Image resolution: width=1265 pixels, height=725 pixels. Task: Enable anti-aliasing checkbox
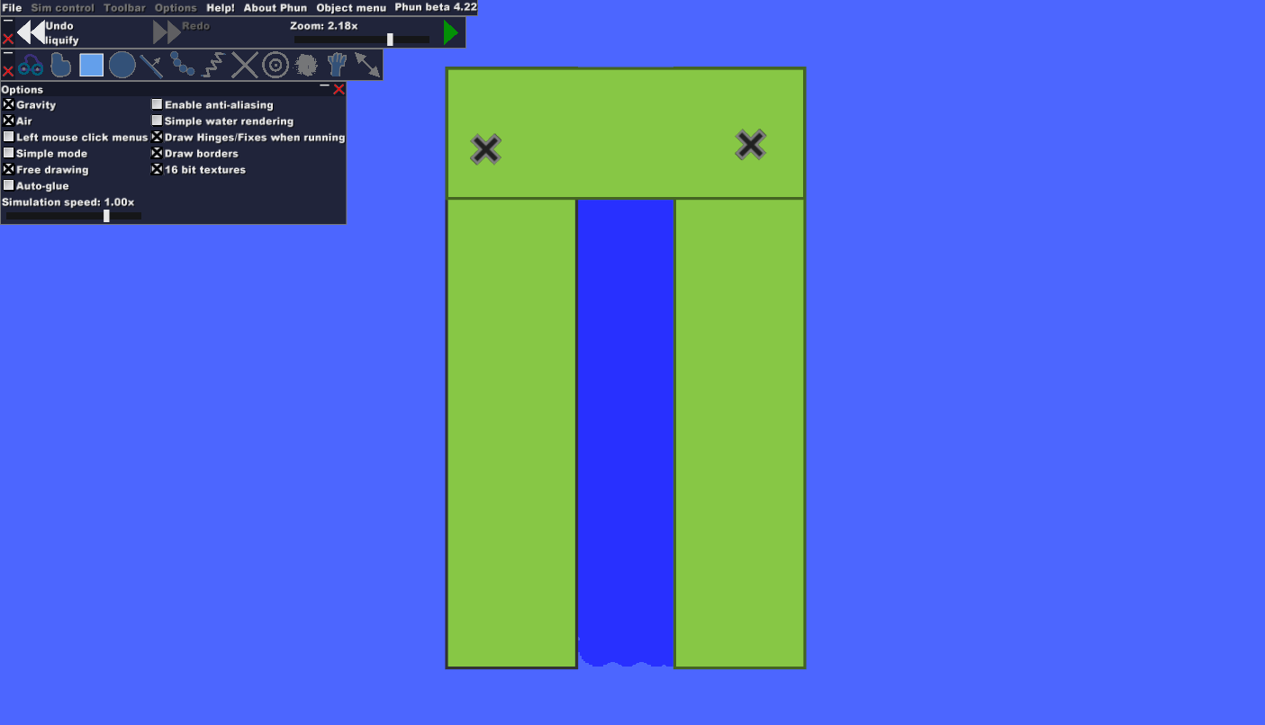click(157, 104)
